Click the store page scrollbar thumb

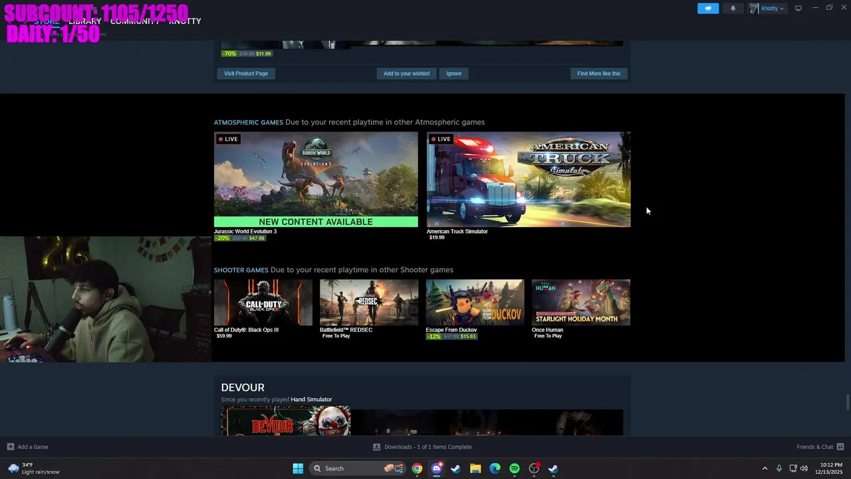pos(847,402)
